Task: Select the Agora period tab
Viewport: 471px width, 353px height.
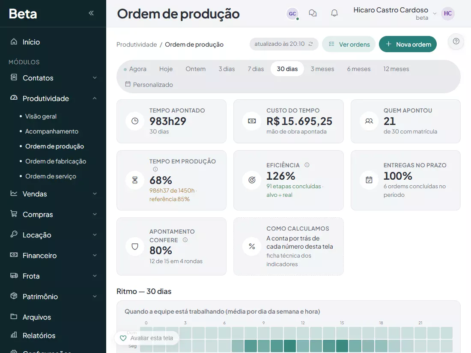Action: (135, 69)
